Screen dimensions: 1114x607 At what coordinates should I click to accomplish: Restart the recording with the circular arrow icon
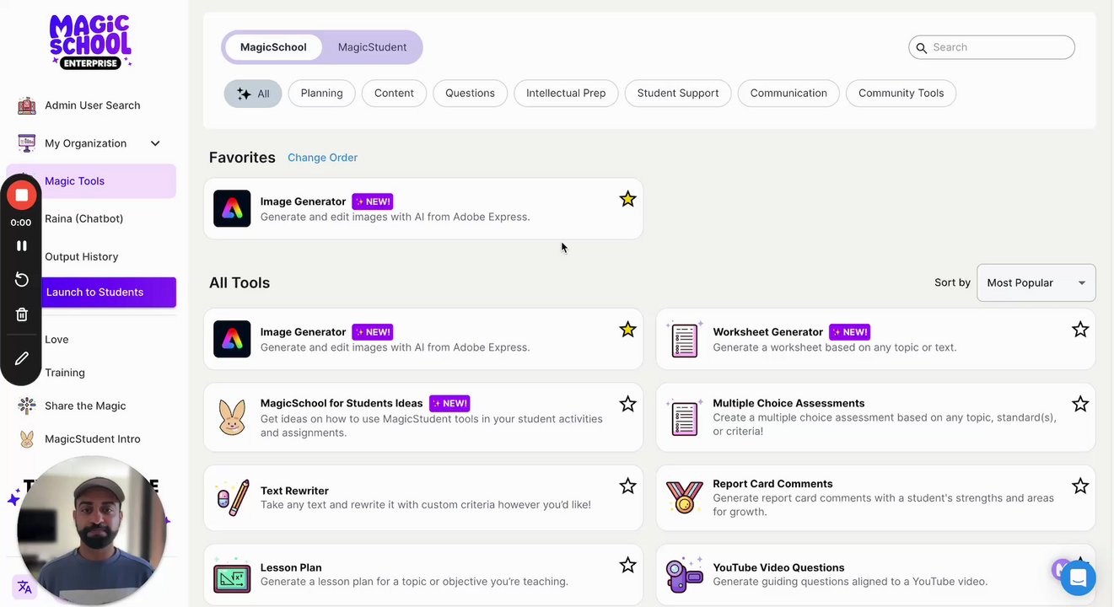click(x=21, y=280)
